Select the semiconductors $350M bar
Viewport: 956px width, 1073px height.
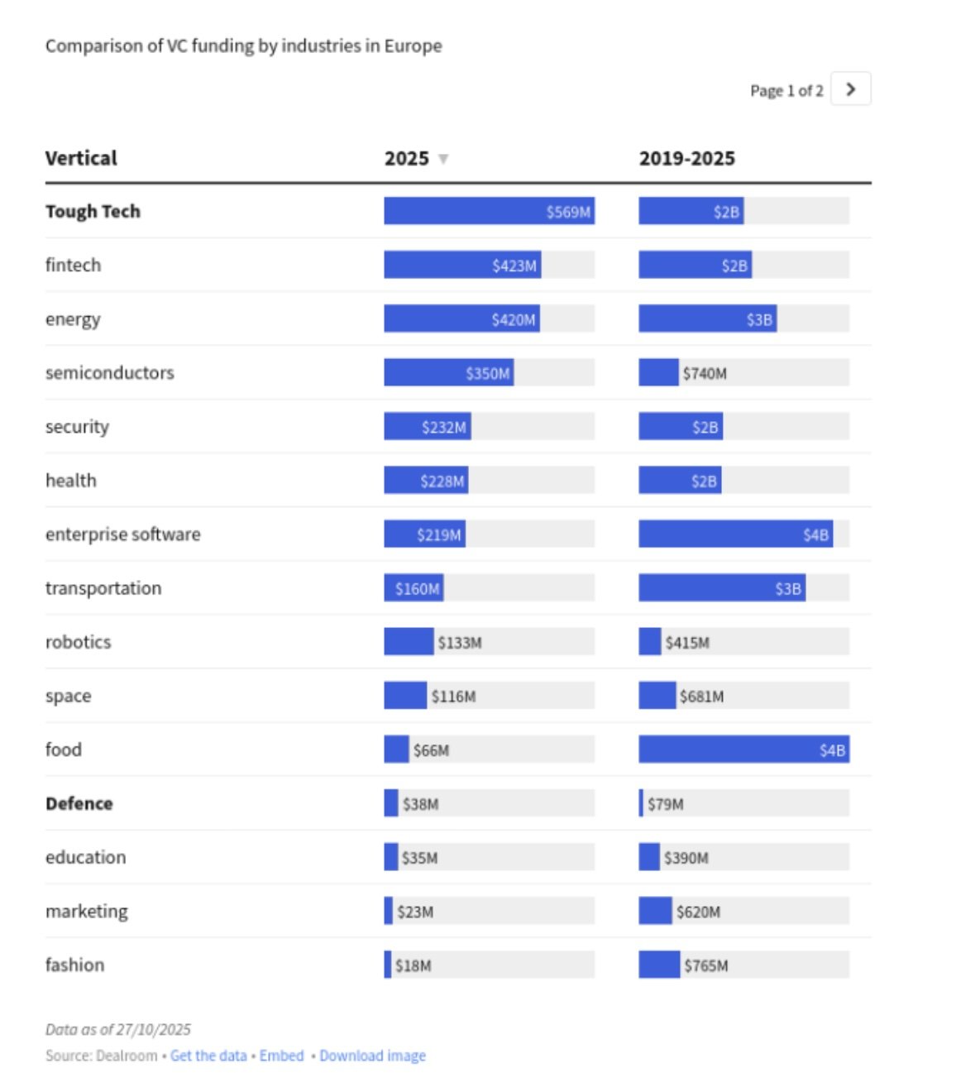coord(447,373)
